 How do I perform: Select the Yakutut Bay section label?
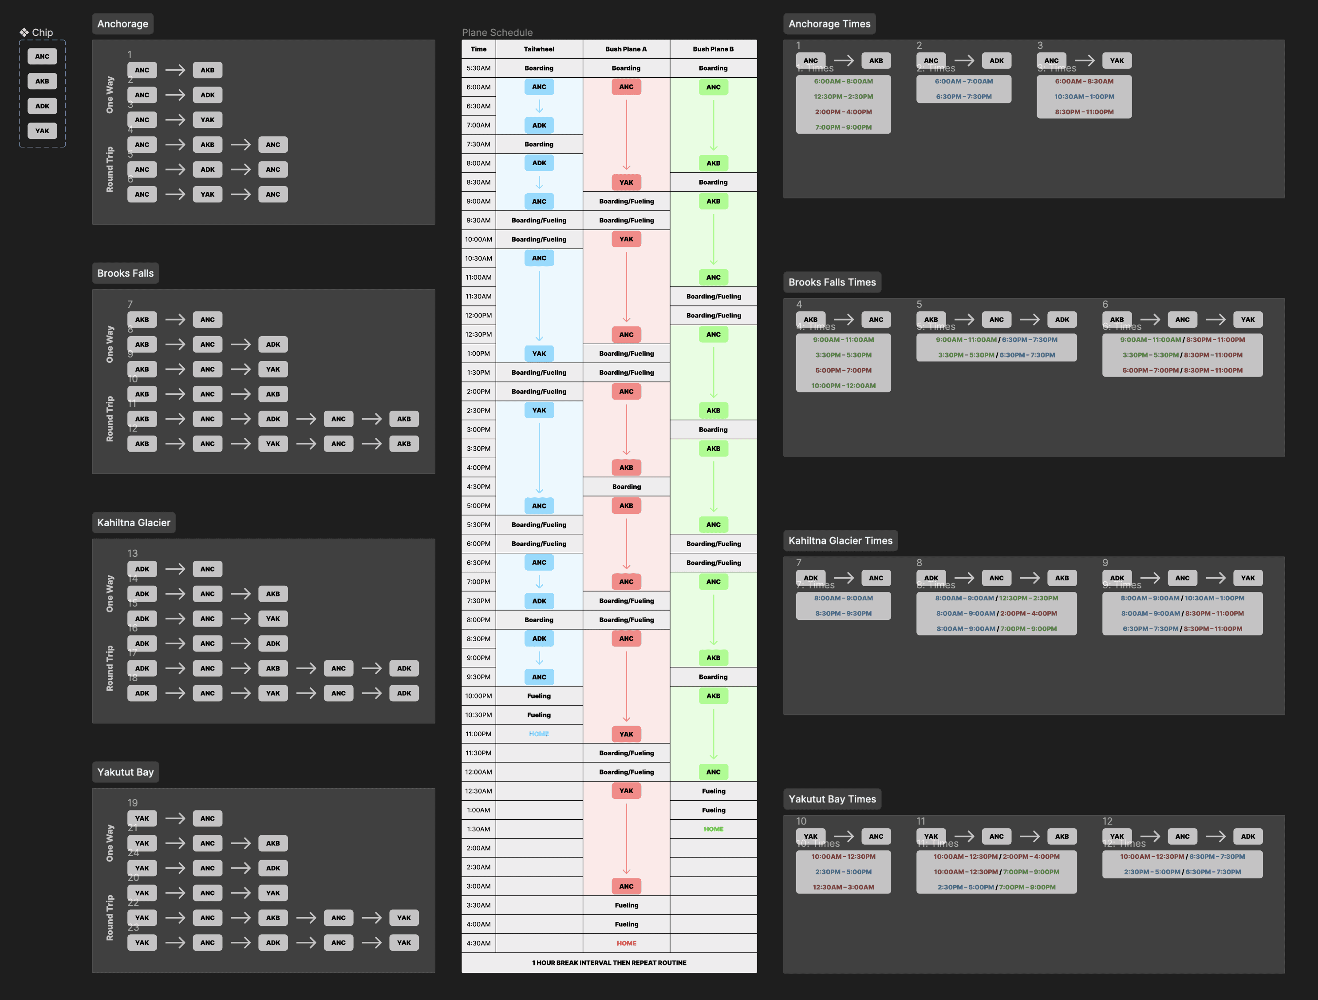pos(126,772)
